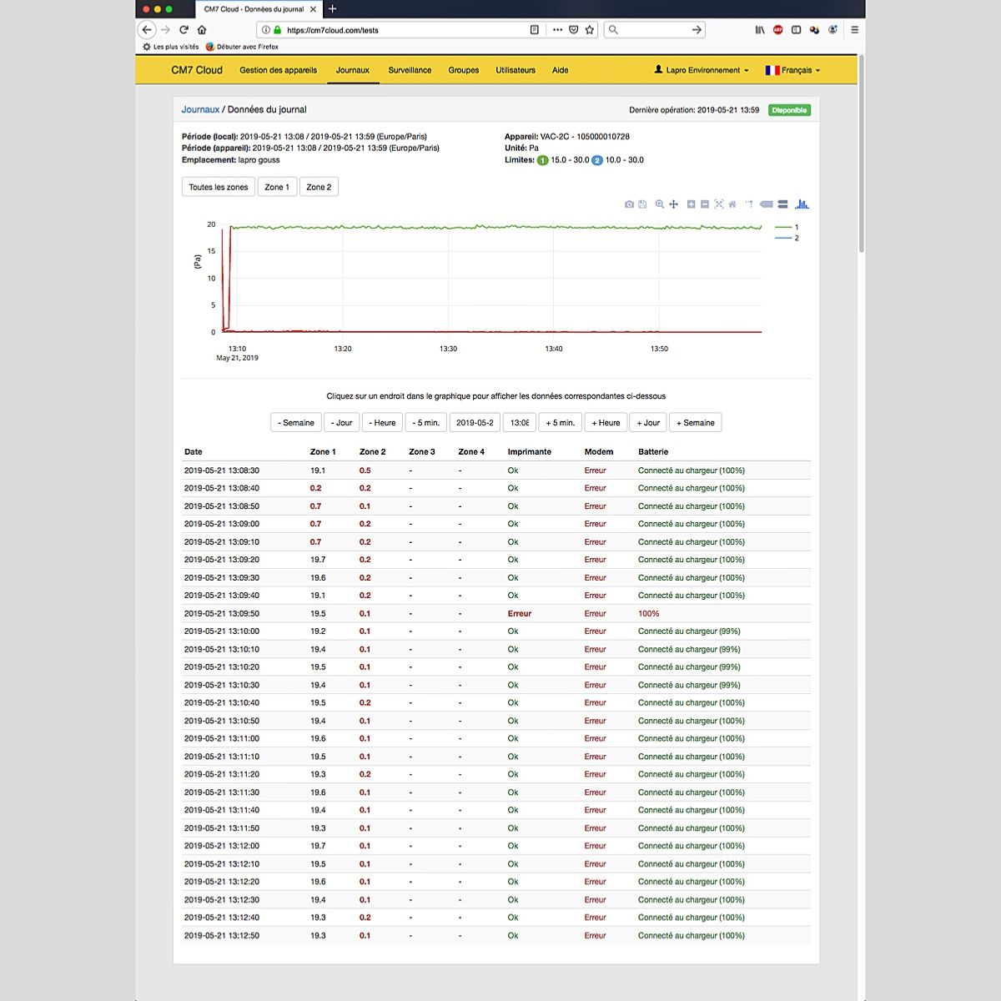Viewport: 1001px width, 1001px height.
Task: Go to Gestion des appareils
Action: point(278,70)
